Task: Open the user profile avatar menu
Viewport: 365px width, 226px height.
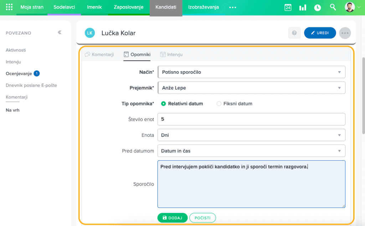Action: click(x=350, y=7)
